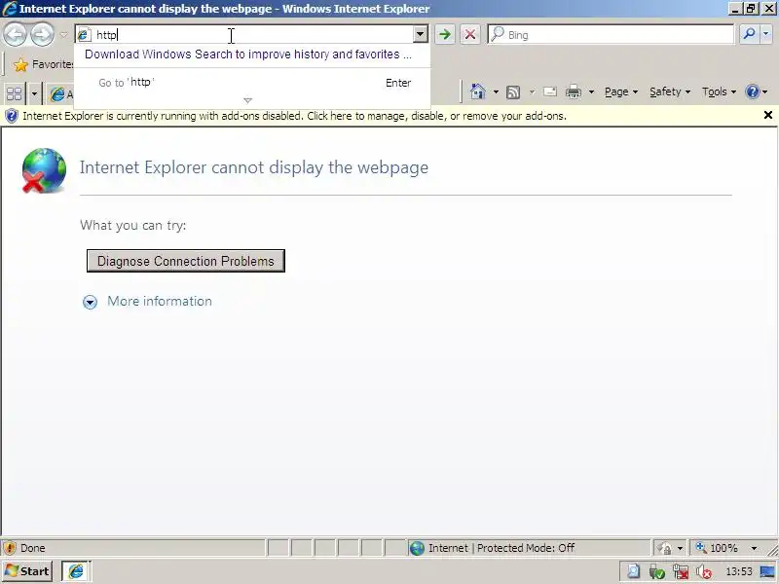Image resolution: width=779 pixels, height=584 pixels.
Task: Open the search provider dropdown
Action: click(766, 34)
